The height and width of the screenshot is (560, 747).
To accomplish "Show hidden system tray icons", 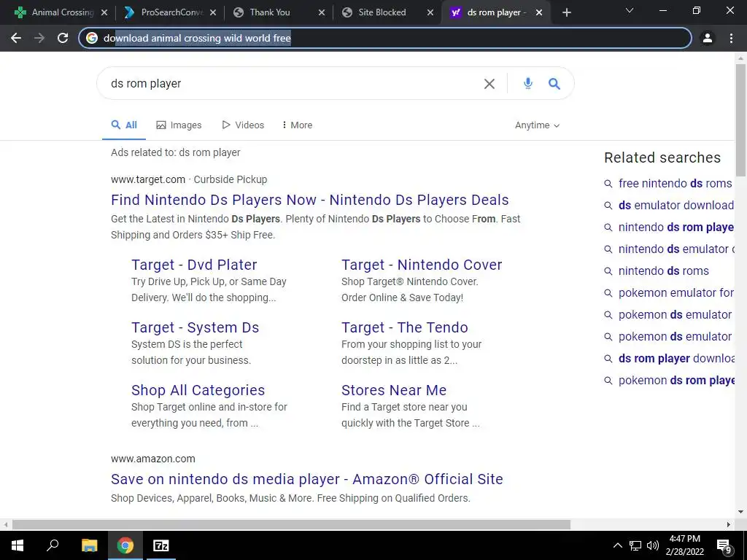I will tap(617, 545).
